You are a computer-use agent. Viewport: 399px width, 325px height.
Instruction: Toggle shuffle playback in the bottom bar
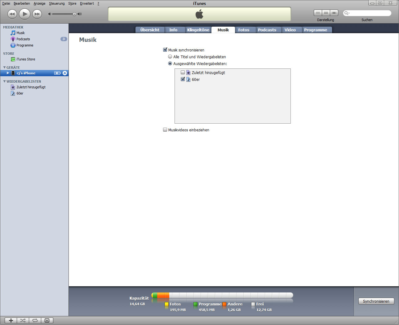(x=23, y=320)
